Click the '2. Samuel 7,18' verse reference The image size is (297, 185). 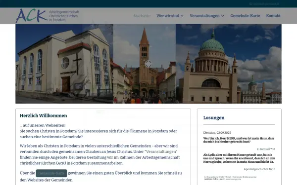(x=266, y=149)
